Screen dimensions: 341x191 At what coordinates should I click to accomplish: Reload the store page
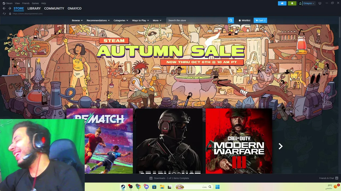click(4, 14)
